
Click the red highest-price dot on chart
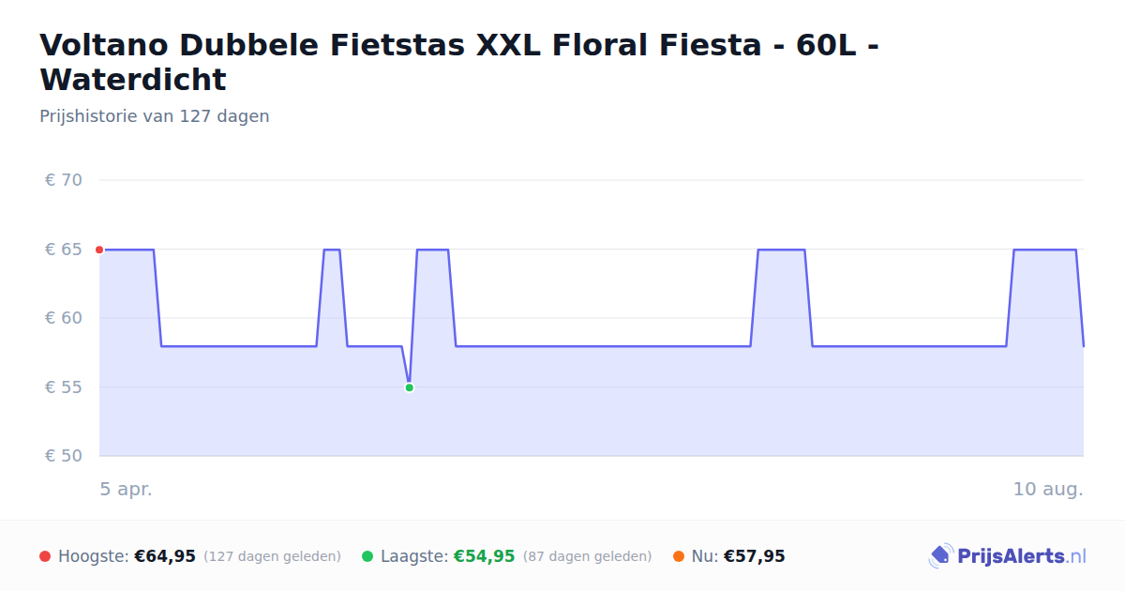coord(99,250)
